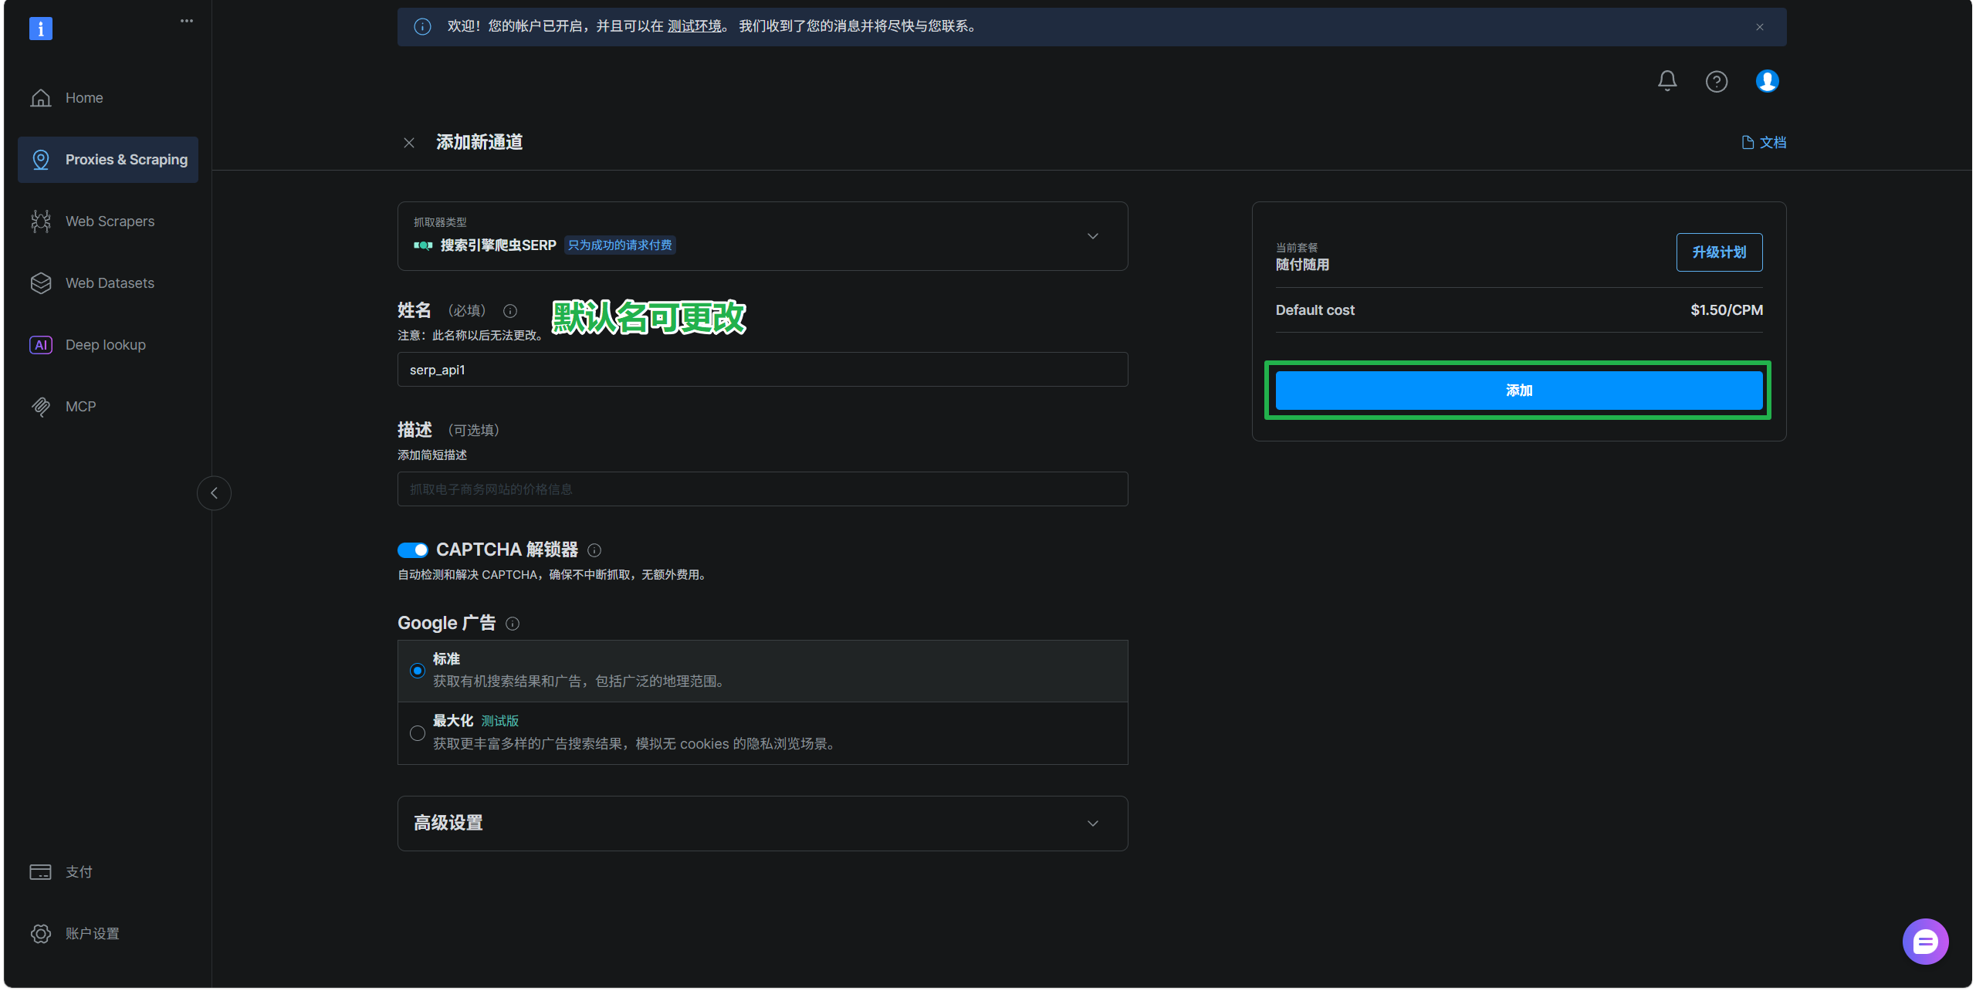The height and width of the screenshot is (991, 1976).
Task: Open the notifications bell
Action: coord(1666,81)
